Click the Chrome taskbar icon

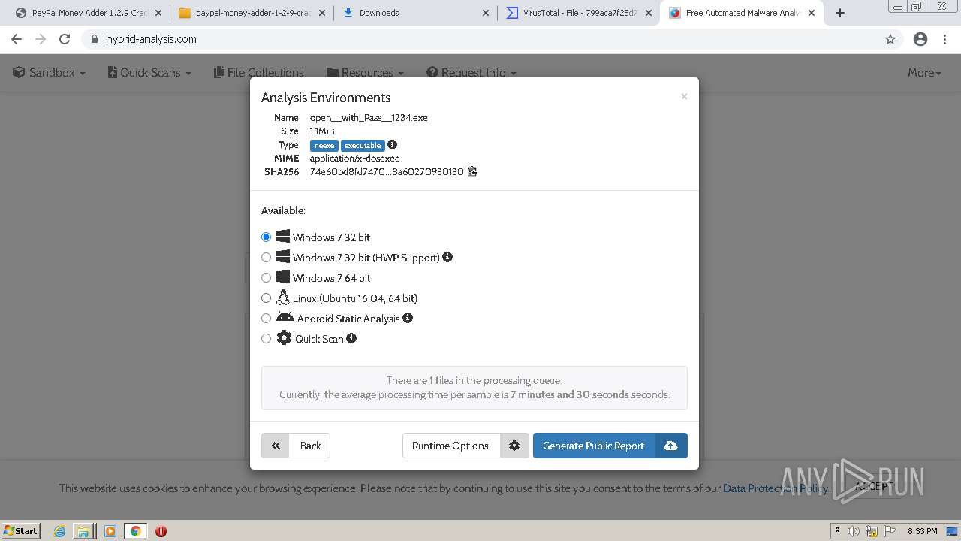(135, 531)
